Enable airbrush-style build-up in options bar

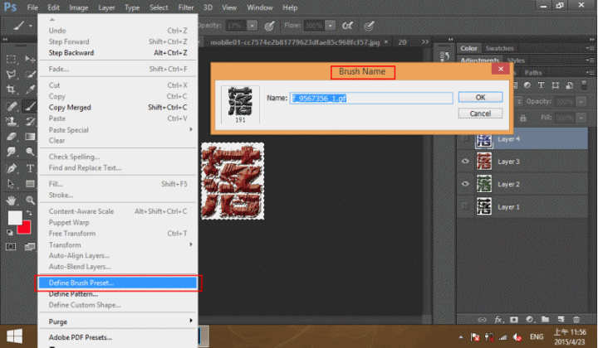point(347,26)
